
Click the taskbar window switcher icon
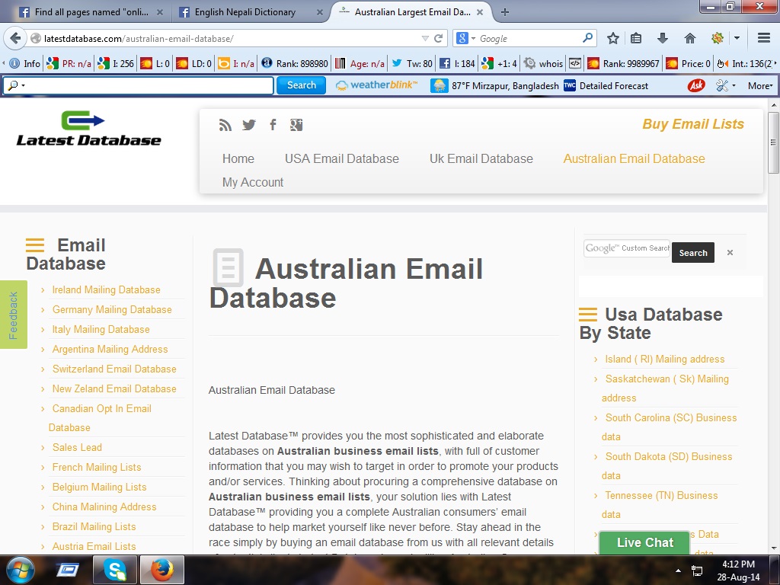click(68, 570)
